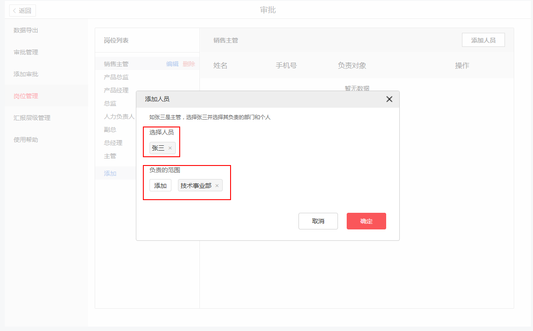The image size is (533, 331).
Task: Remove 张三 tag via its x icon
Action: [x=170, y=148]
